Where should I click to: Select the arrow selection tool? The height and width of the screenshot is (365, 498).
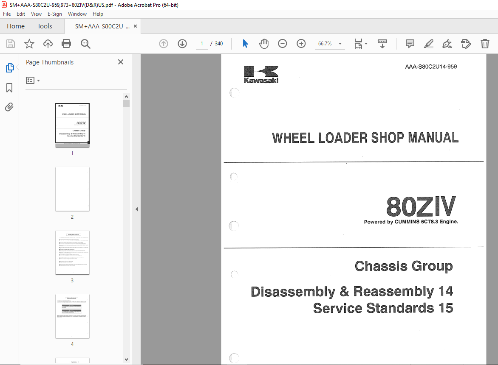[x=245, y=44]
